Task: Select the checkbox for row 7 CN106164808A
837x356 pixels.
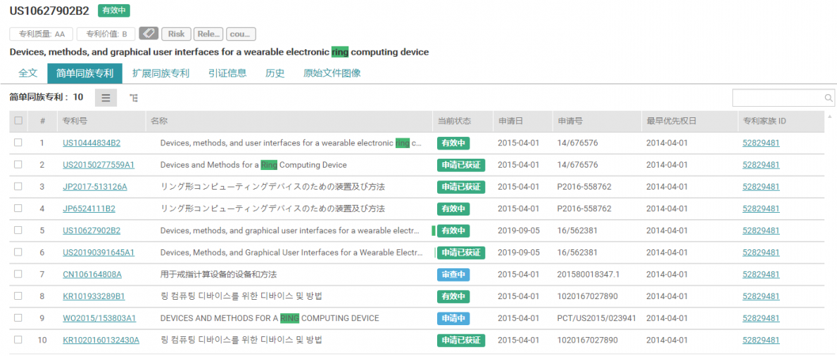Action: tap(18, 274)
